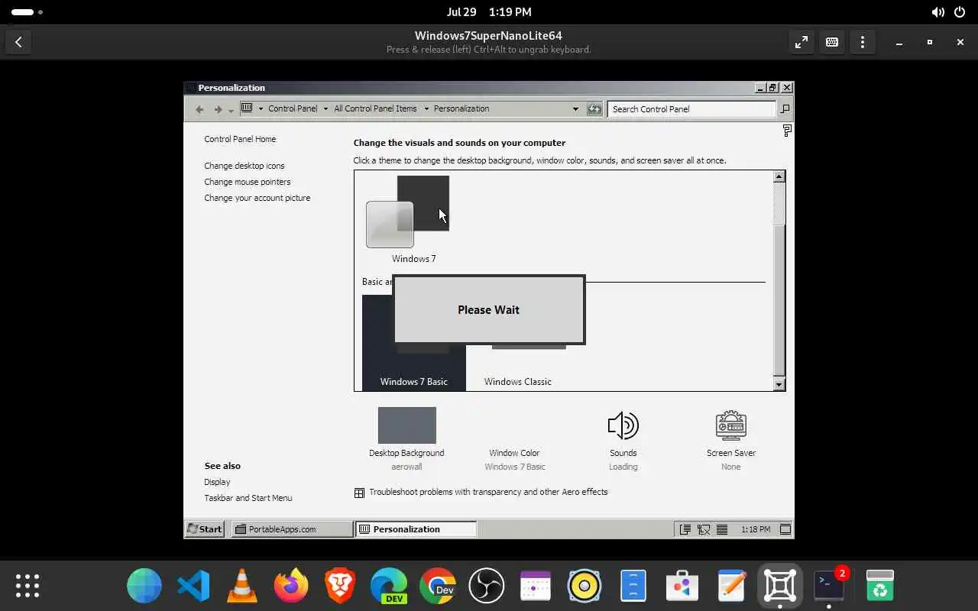
Task: Click the network tray icon with X
Action: 704,529
